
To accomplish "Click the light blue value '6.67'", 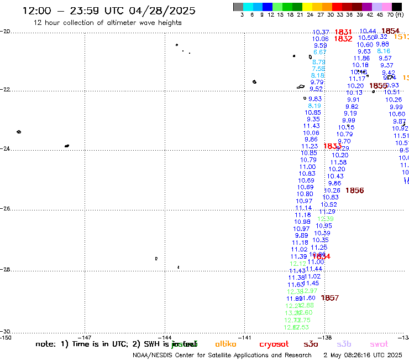I will point(320,52).
